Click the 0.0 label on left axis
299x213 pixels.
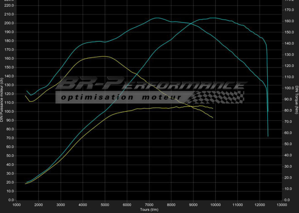pyautogui.click(x=10, y=199)
